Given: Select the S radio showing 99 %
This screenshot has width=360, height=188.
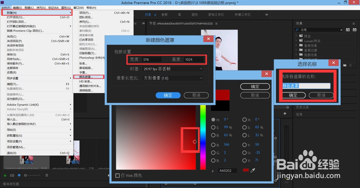Looking at the screenshot, I should click(x=213, y=128).
